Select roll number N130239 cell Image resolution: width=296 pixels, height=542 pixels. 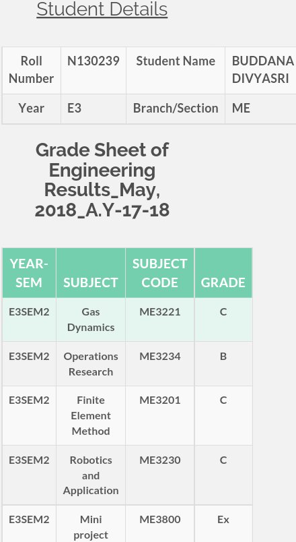[94, 70]
